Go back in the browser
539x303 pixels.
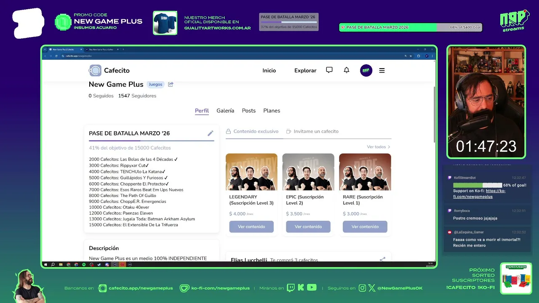point(45,56)
